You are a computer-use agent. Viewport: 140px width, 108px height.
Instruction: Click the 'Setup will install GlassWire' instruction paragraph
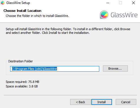pos(68,31)
